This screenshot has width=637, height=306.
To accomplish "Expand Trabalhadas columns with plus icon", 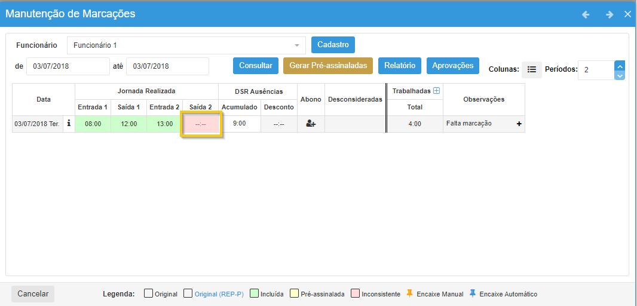I will pyautogui.click(x=436, y=91).
